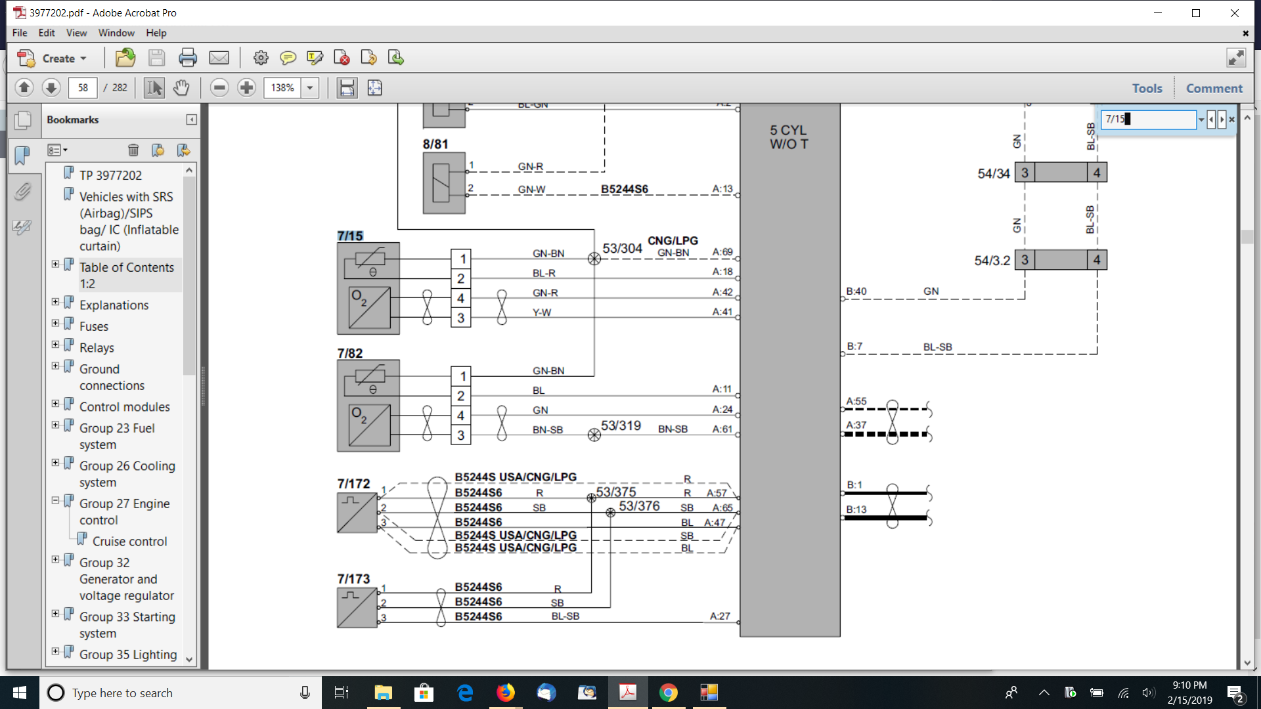The width and height of the screenshot is (1261, 709).
Task: Open the Tools pane
Action: (1147, 88)
